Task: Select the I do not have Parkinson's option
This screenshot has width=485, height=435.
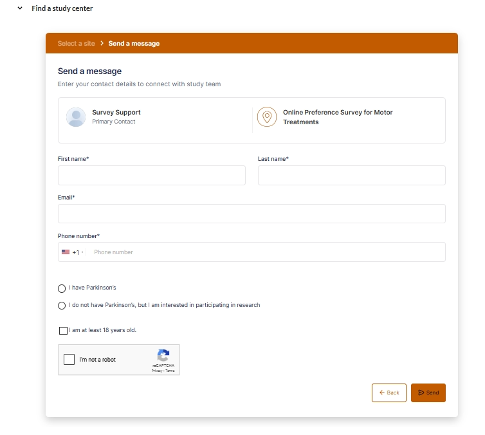Action: click(62, 306)
